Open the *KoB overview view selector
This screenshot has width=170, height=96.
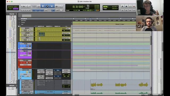[25, 48]
